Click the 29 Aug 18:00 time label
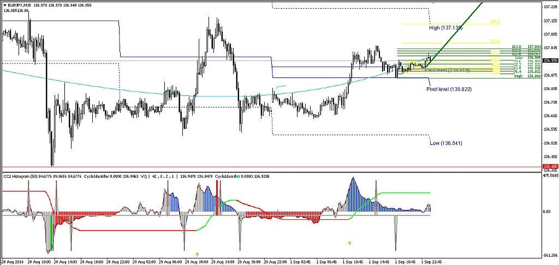The width and height of the screenshot is (559, 265). pyautogui.click(x=249, y=262)
